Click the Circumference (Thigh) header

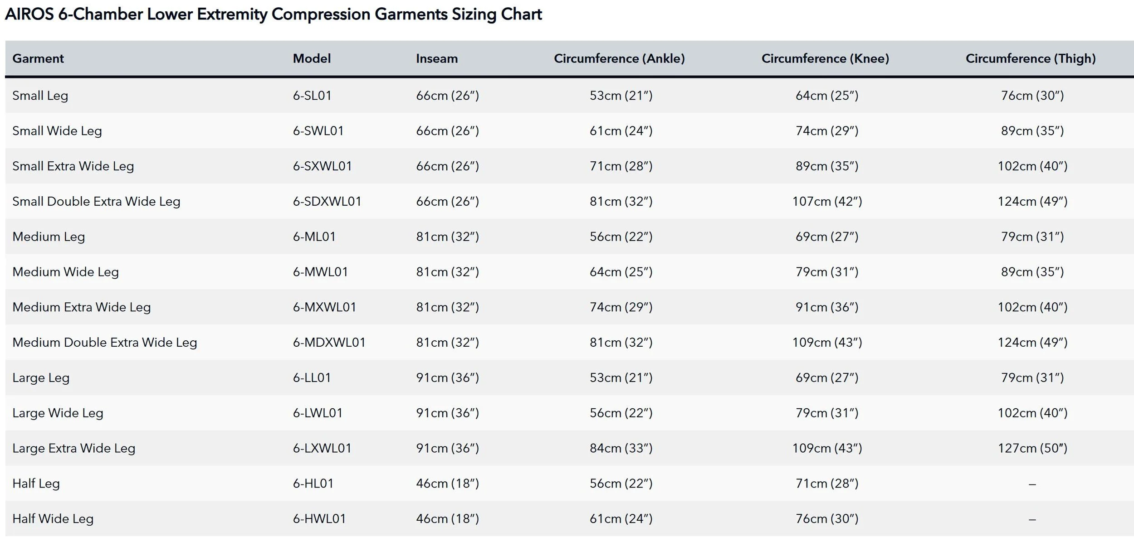(x=1031, y=58)
